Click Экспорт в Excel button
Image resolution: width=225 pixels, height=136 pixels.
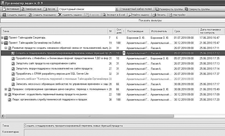(114, 15)
